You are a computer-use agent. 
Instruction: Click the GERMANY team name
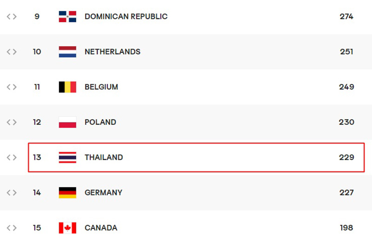(x=103, y=193)
